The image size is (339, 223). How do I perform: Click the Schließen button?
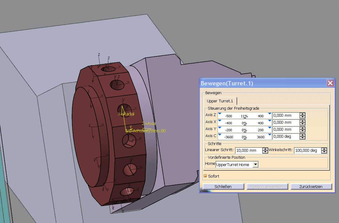point(223,186)
